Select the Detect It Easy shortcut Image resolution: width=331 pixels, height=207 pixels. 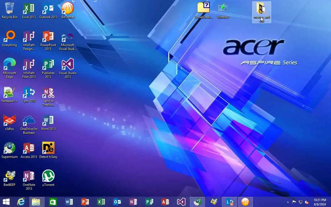48,150
